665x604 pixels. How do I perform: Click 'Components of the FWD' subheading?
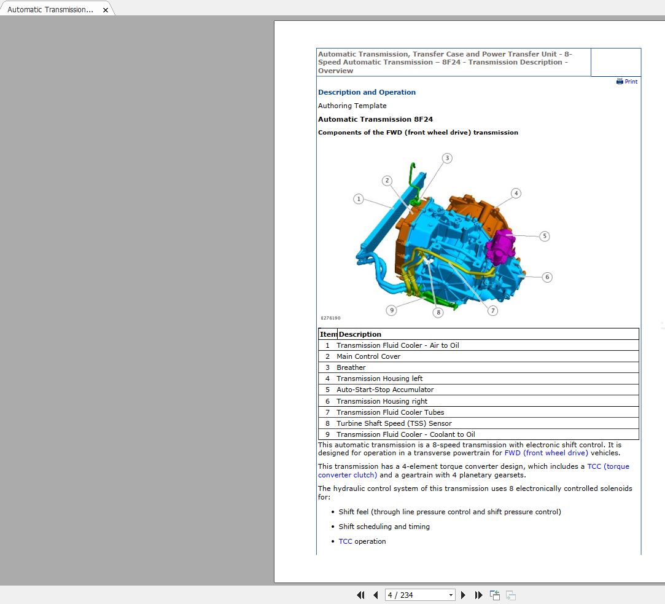[x=418, y=133]
